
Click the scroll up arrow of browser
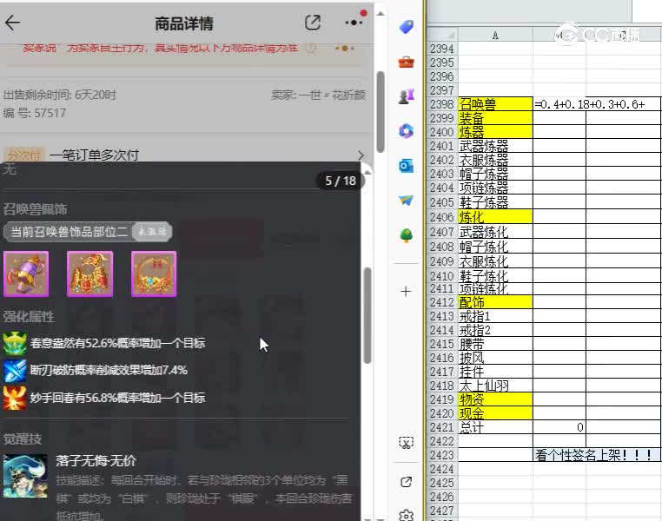coord(381,14)
